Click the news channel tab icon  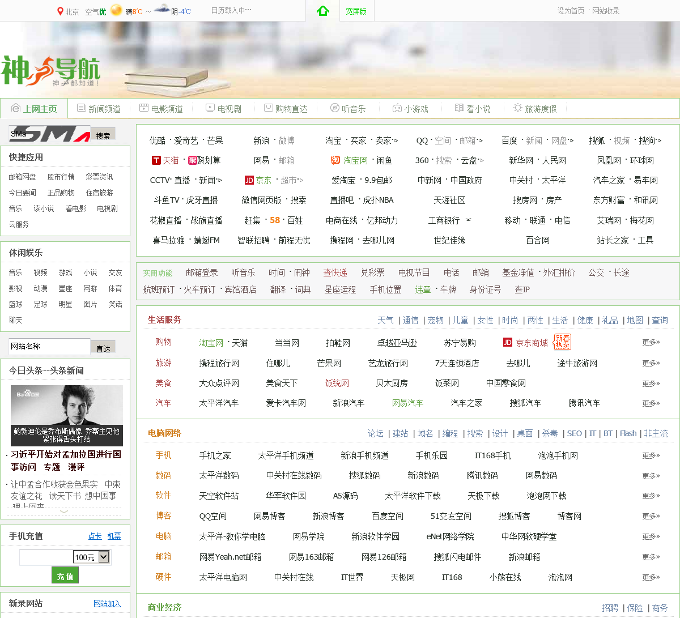point(82,108)
